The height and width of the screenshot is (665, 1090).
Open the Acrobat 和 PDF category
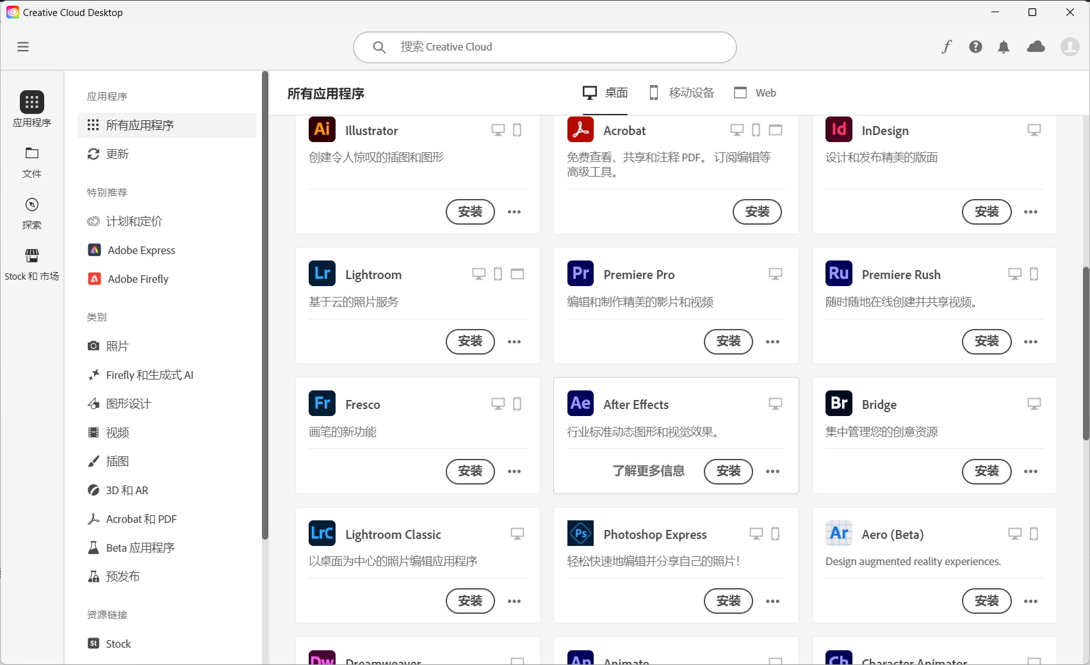(167, 518)
